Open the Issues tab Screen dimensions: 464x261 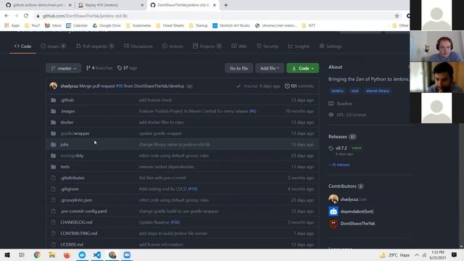coord(53,46)
